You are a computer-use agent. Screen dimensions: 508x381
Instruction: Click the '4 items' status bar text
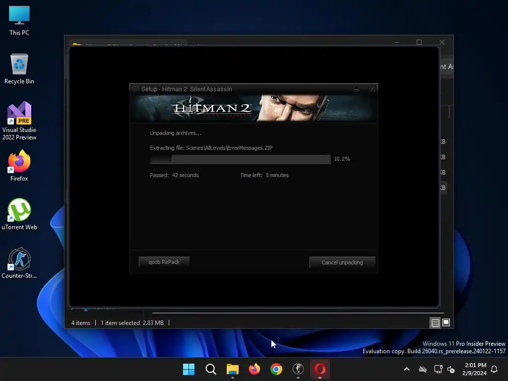(81, 323)
